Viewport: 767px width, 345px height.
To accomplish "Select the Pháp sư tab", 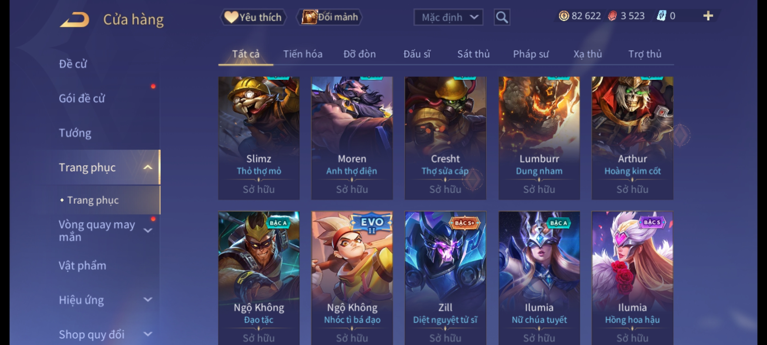I will [x=531, y=54].
